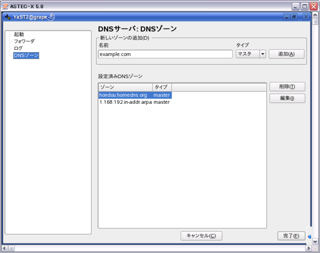The height and width of the screenshot is (253, 320).
Task: Open ログ in the left tree
Action: pos(18,48)
